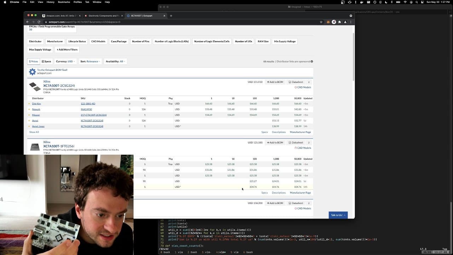
Task: Click the browser address bar
Action: point(180,22)
